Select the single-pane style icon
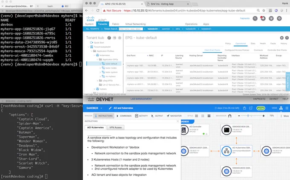Screen dimensions: 290x180 [197, 116]
